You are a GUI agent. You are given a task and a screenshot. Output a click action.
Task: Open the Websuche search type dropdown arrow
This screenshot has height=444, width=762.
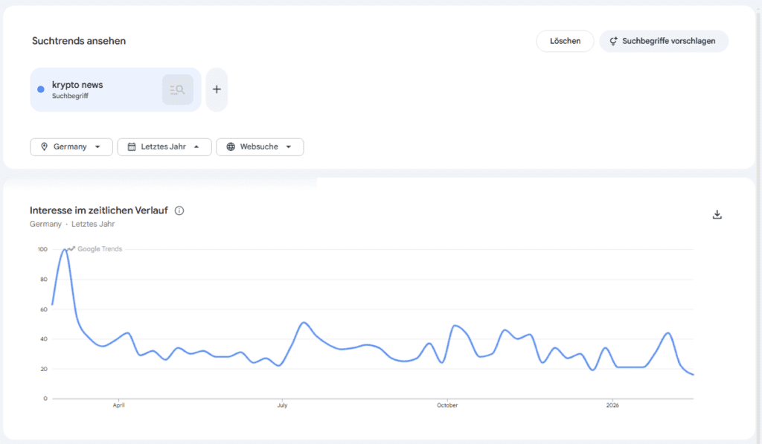click(288, 147)
